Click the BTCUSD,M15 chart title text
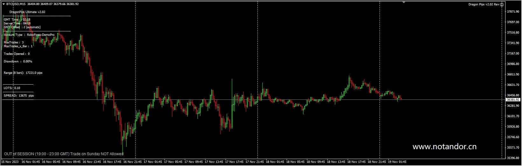This screenshot has width=522, height=166. click(x=16, y=4)
